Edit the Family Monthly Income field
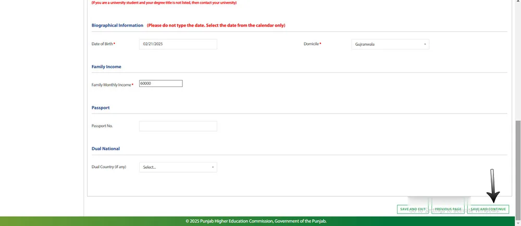The image size is (521, 226). [x=161, y=84]
